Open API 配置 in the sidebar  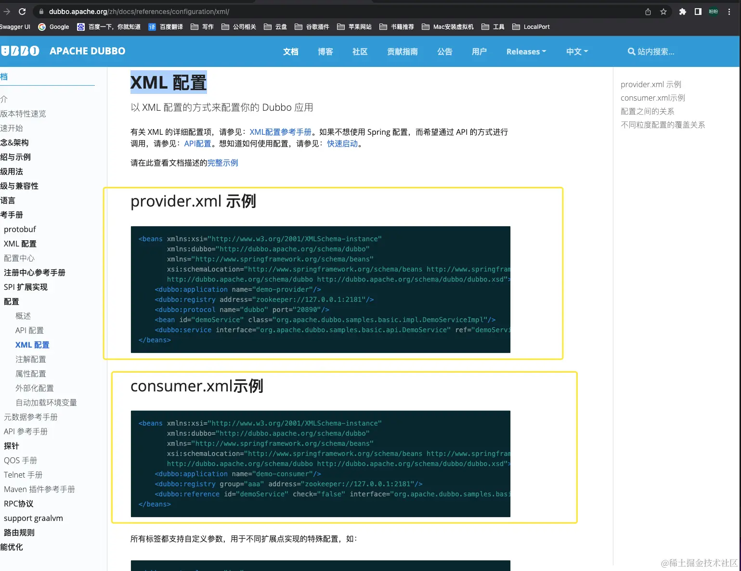click(29, 330)
